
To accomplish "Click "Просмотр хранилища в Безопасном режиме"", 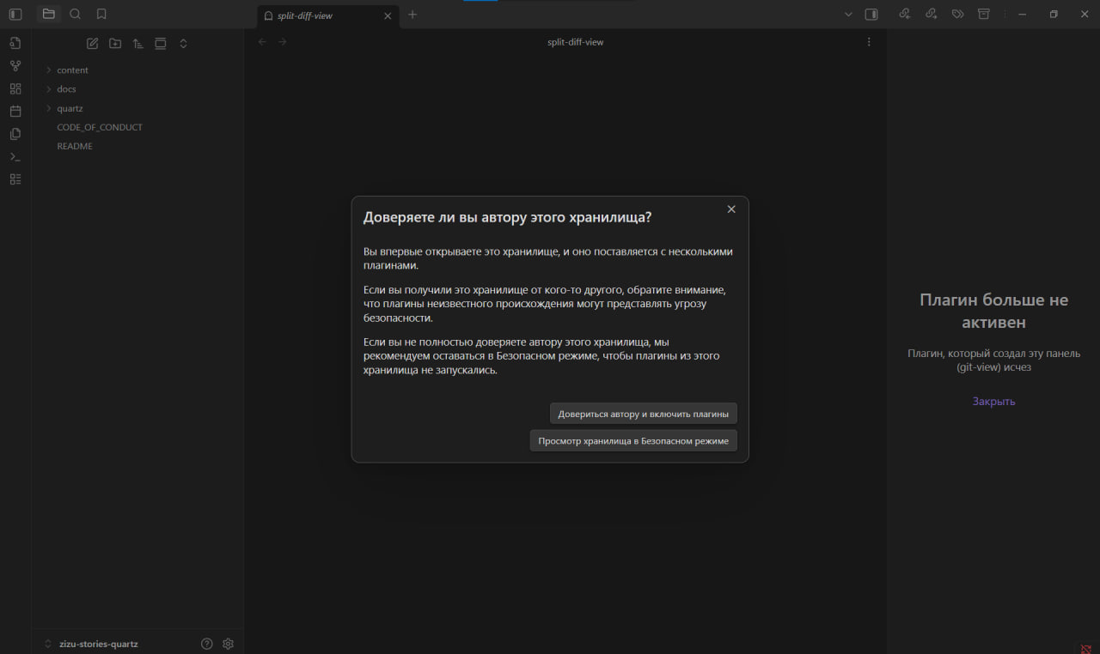I will [x=632, y=441].
